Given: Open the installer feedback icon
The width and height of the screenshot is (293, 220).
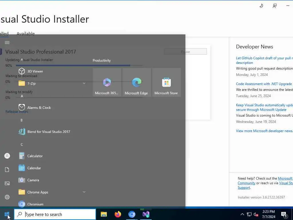Looking at the screenshot, I should (274, 6).
